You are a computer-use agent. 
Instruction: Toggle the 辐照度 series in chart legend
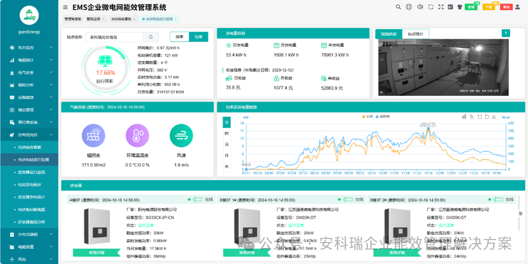[x=382, y=116]
